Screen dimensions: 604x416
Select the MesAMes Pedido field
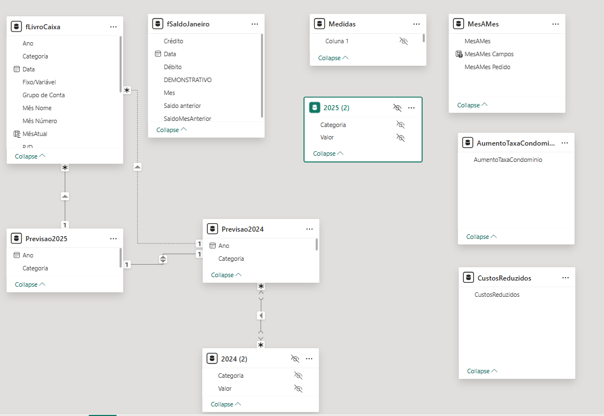487,67
